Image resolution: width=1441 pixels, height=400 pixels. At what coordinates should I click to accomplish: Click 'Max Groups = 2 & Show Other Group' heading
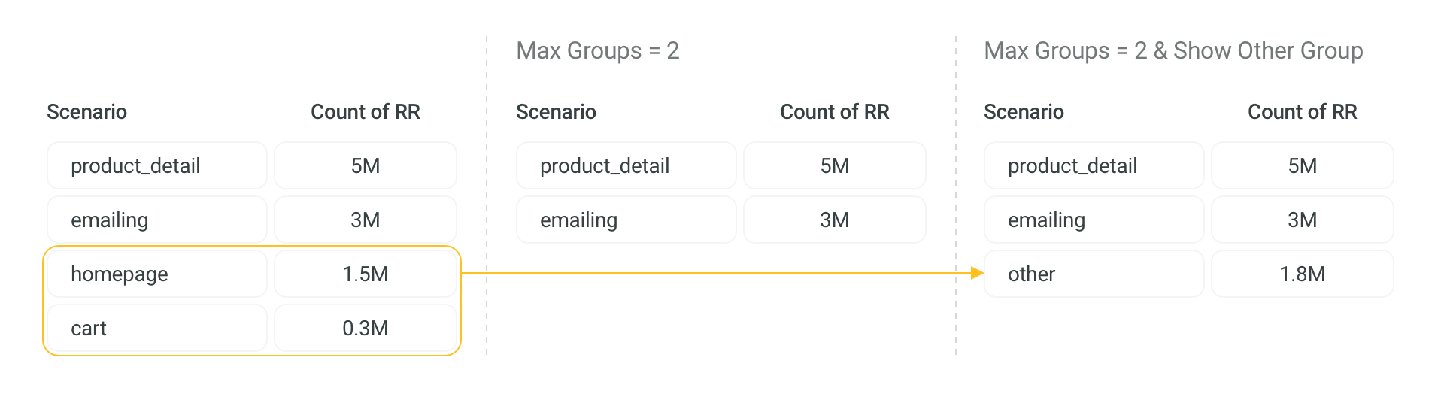(1173, 50)
